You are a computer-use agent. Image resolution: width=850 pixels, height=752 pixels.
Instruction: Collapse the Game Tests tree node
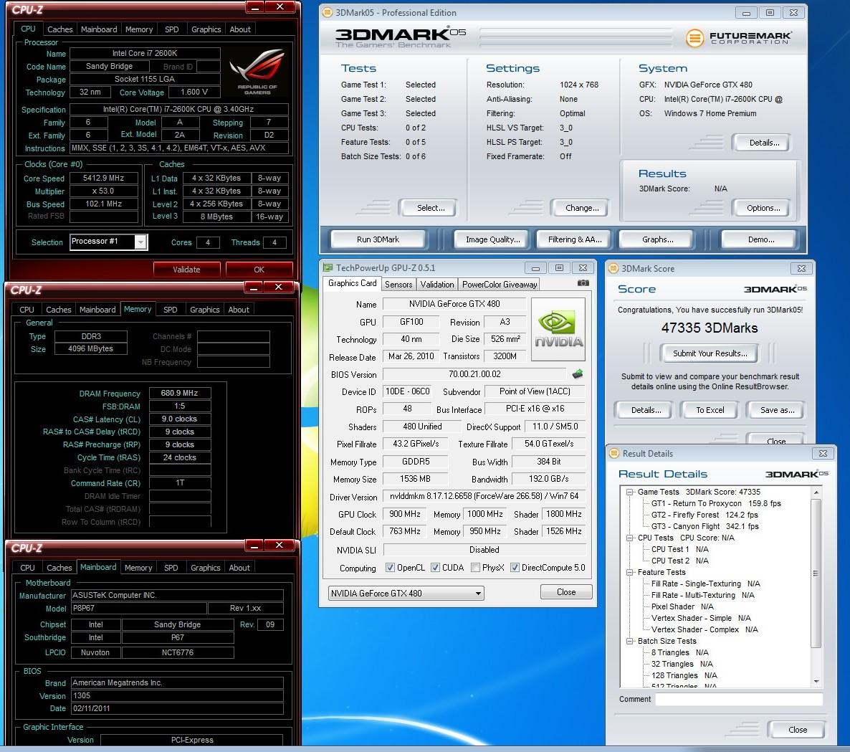coord(629,492)
